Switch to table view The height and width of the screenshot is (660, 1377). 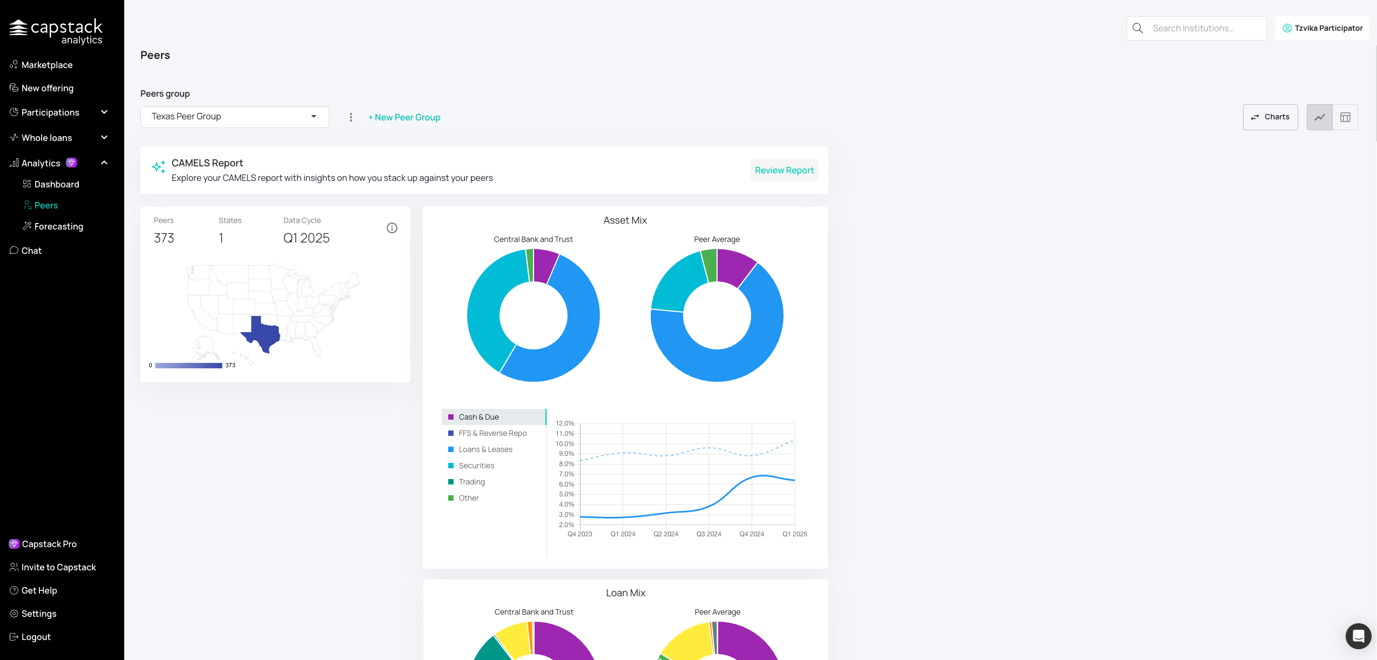point(1345,117)
